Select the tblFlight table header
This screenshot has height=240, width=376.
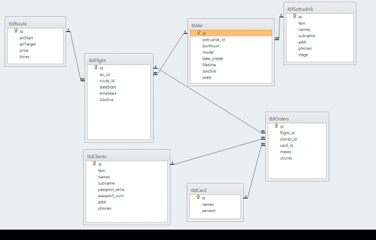[119, 60]
